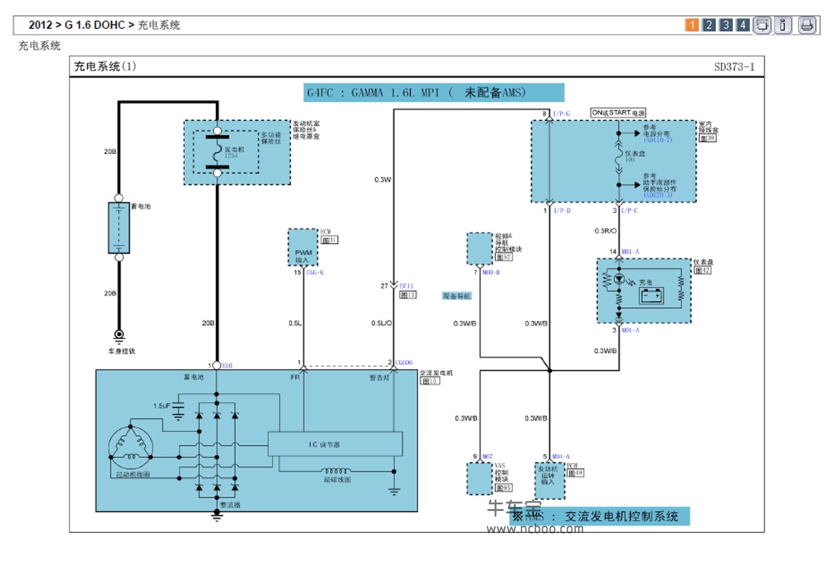Switch to diagram page 4
The image size is (834, 575).
[743, 25]
